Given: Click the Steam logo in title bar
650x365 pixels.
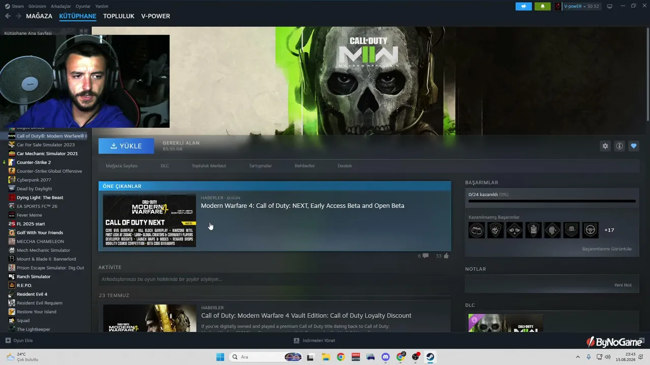Looking at the screenshot, I should (x=7, y=6).
